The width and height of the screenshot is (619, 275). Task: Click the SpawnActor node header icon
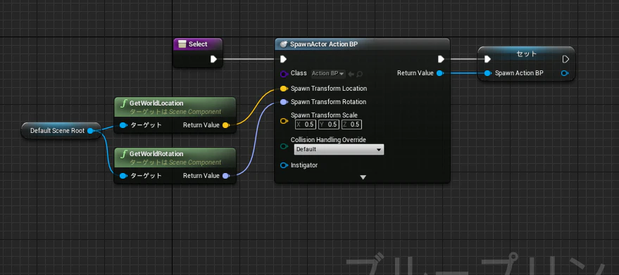(x=284, y=44)
